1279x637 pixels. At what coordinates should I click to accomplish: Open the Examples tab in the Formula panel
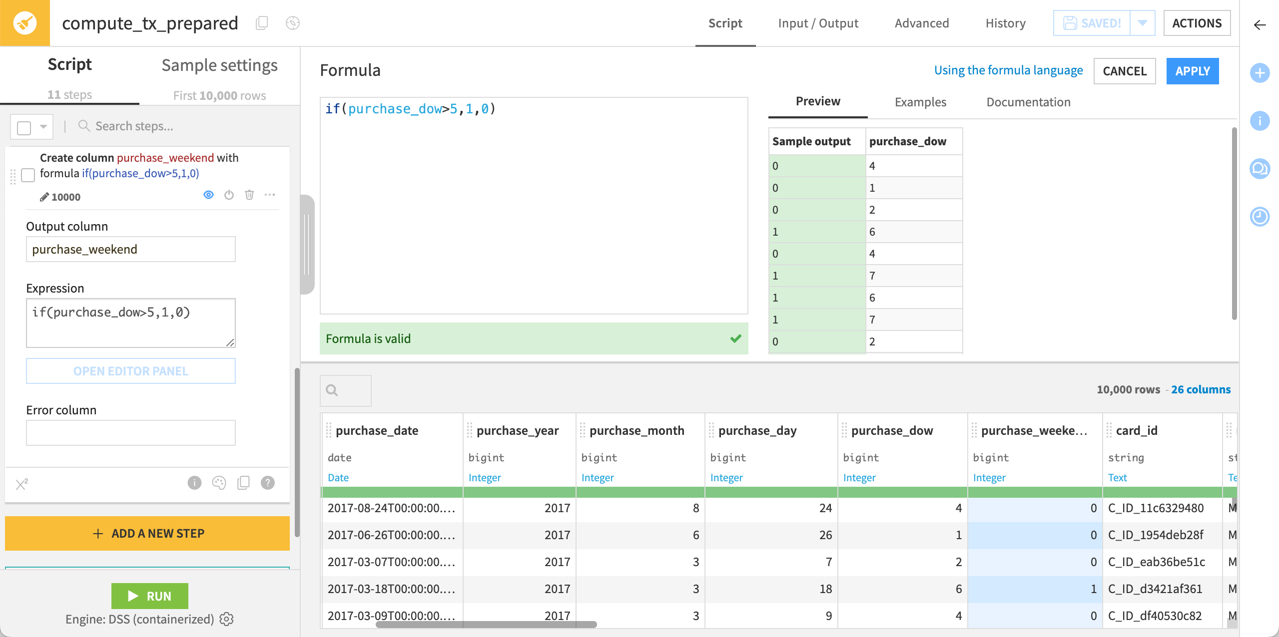[920, 102]
